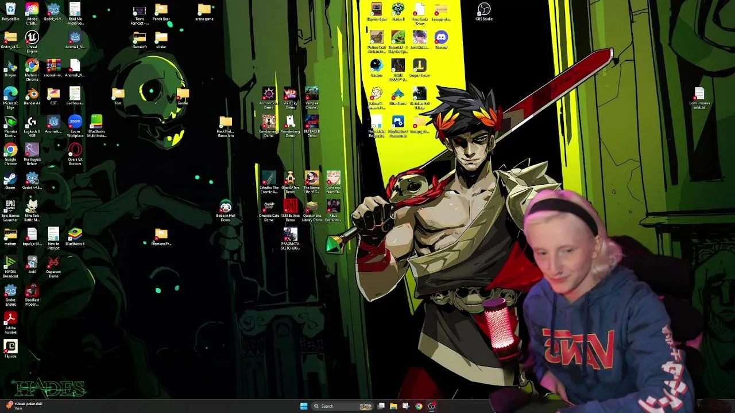Open Cthulhu The Cosmic Abyss icon
The width and height of the screenshot is (735, 413).
pyautogui.click(x=269, y=182)
